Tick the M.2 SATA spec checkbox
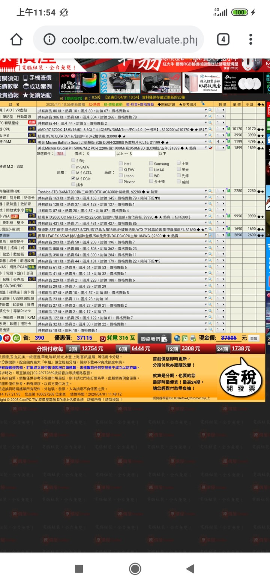 tap(73, 172)
